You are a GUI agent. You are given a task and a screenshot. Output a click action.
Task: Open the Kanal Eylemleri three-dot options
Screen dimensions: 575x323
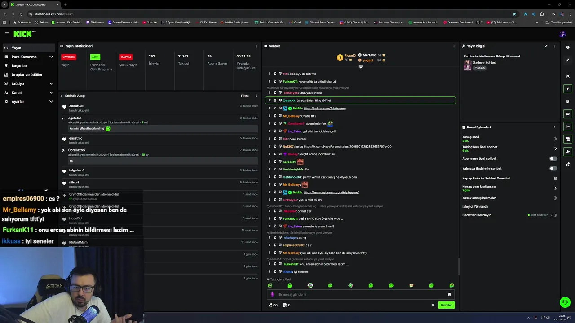(x=554, y=127)
